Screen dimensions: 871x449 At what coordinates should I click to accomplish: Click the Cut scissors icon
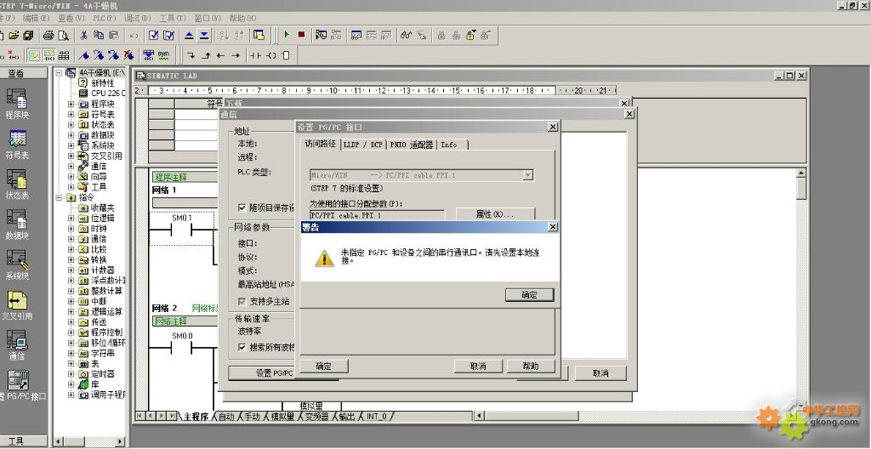tap(84, 36)
